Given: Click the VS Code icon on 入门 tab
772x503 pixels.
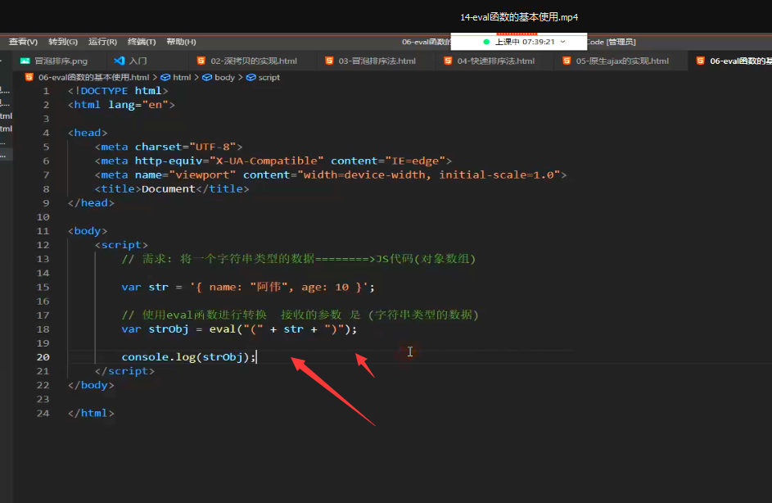Looking at the screenshot, I should tap(120, 61).
